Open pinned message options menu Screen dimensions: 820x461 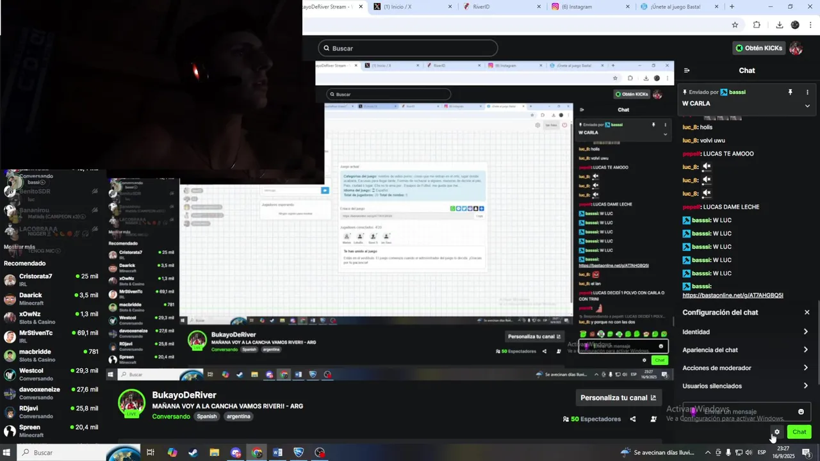[807, 92]
